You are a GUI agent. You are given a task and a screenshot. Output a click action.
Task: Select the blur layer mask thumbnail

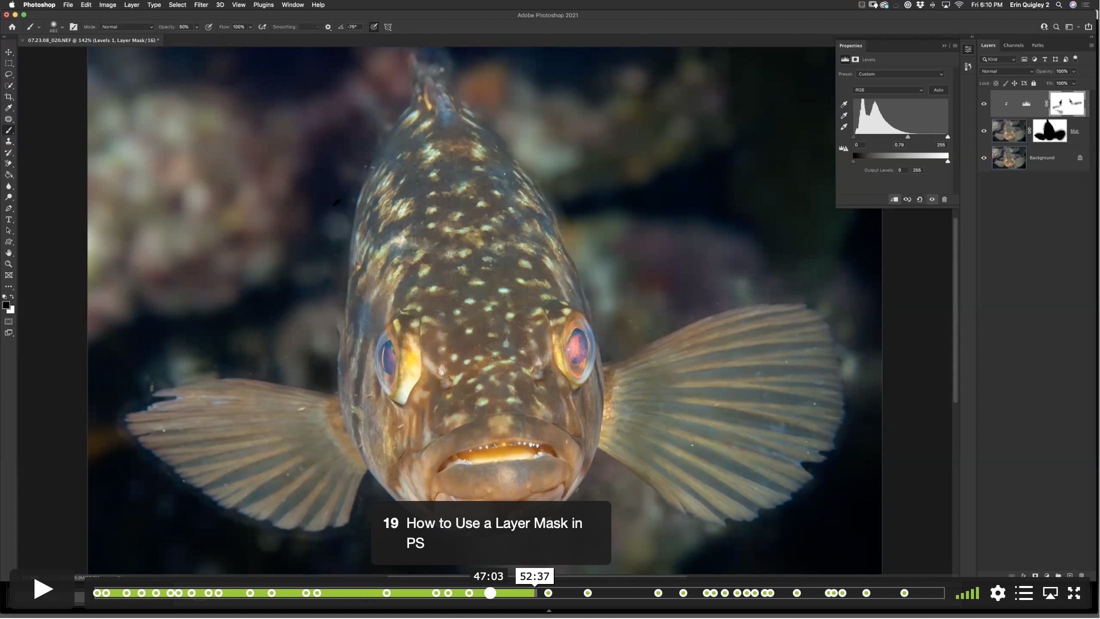1049,131
